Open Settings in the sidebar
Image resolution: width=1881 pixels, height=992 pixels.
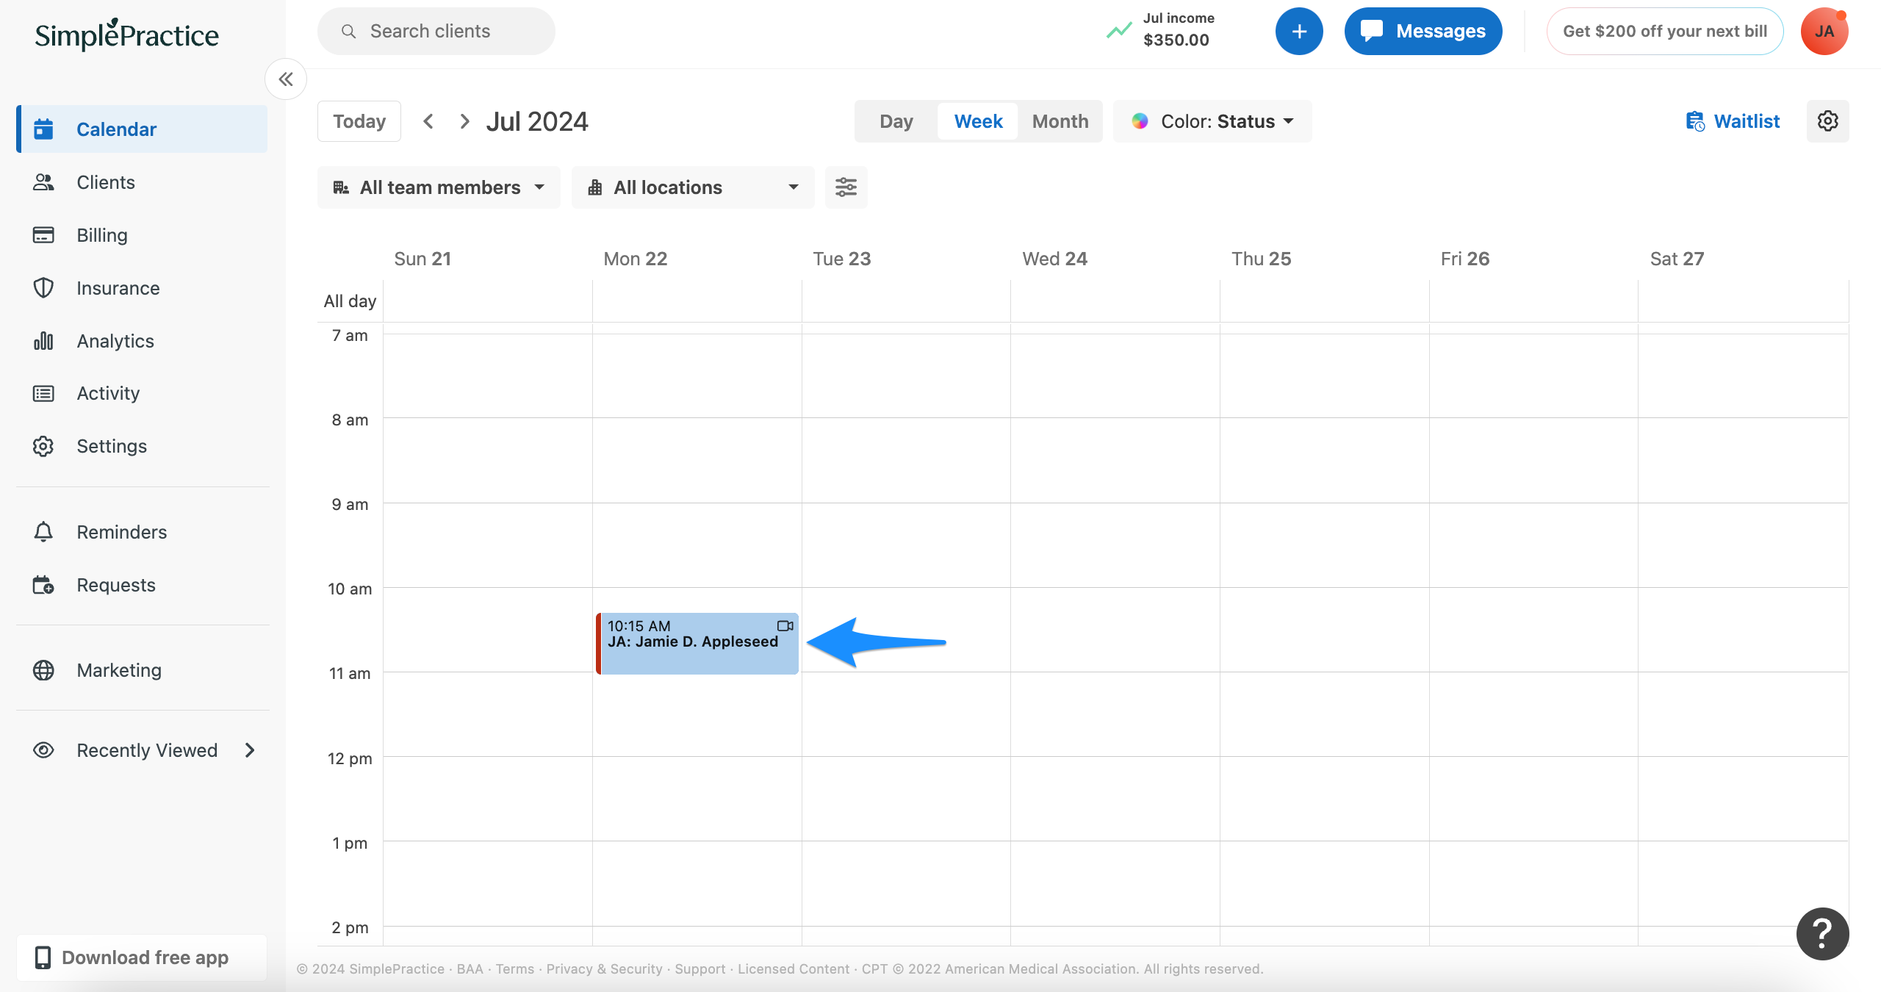[143, 446]
